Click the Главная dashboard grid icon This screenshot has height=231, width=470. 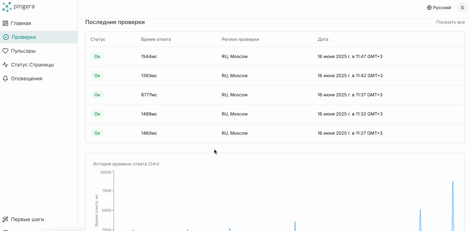pyautogui.click(x=5, y=23)
